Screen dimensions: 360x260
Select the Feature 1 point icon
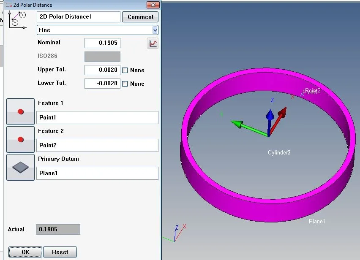[x=20, y=111]
